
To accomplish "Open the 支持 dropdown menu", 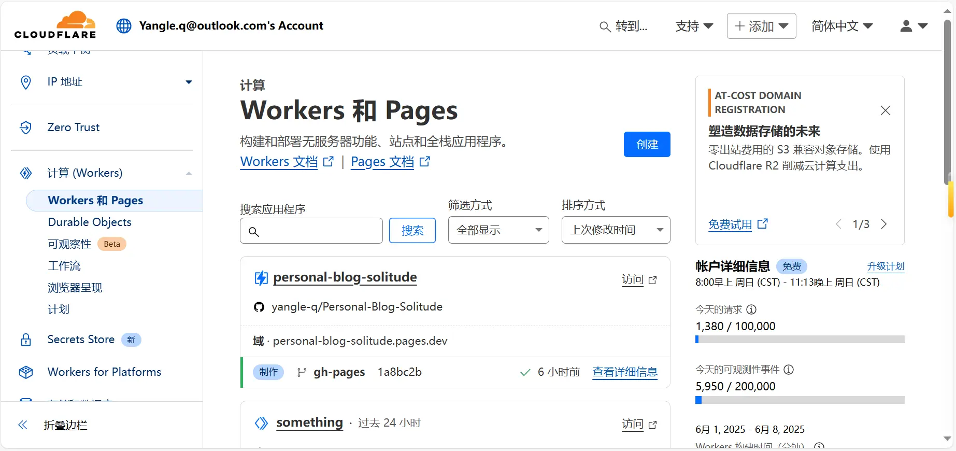I will [694, 26].
